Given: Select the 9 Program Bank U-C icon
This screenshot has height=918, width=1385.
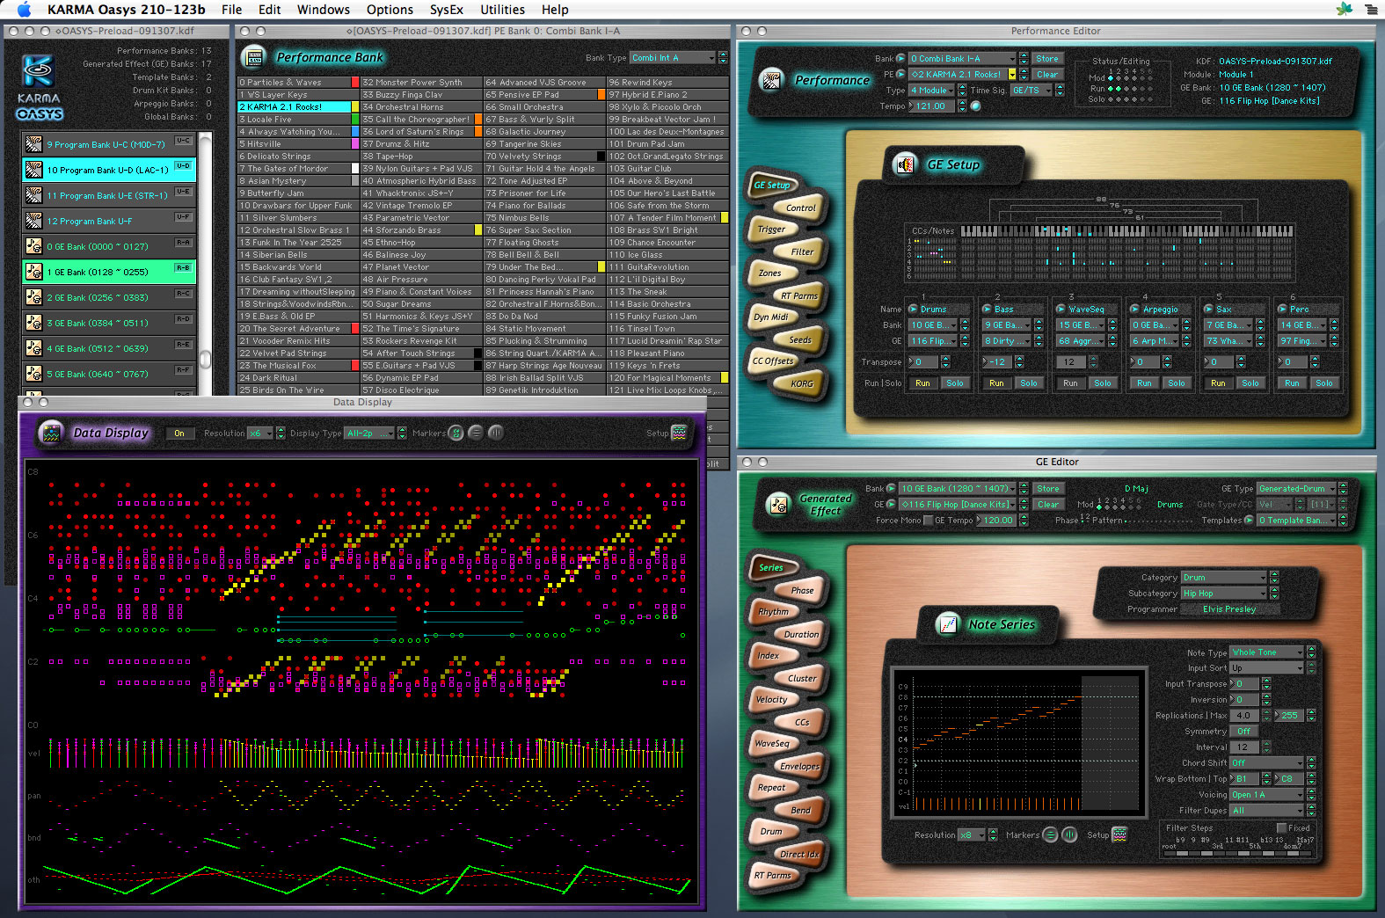Looking at the screenshot, I should 33,144.
